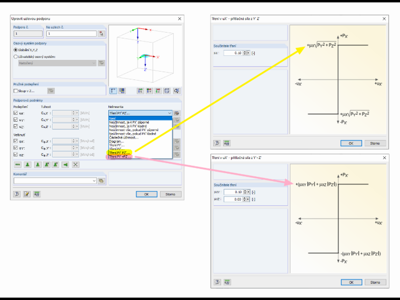Click the green support preset marked Y
This screenshot has height=300, width=400.
click(x=56, y=165)
